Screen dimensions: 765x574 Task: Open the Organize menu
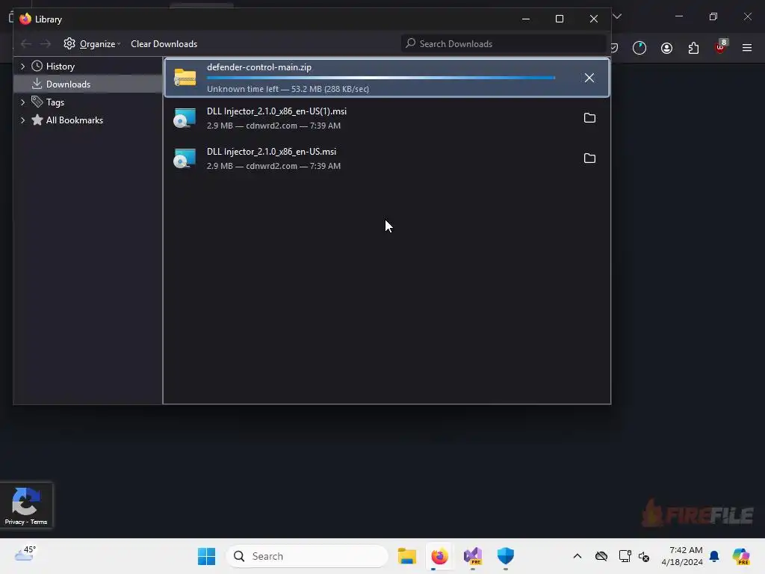(92, 44)
